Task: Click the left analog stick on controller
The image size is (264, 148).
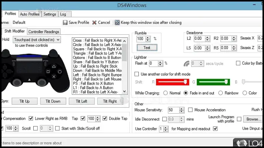Action: 17,82
